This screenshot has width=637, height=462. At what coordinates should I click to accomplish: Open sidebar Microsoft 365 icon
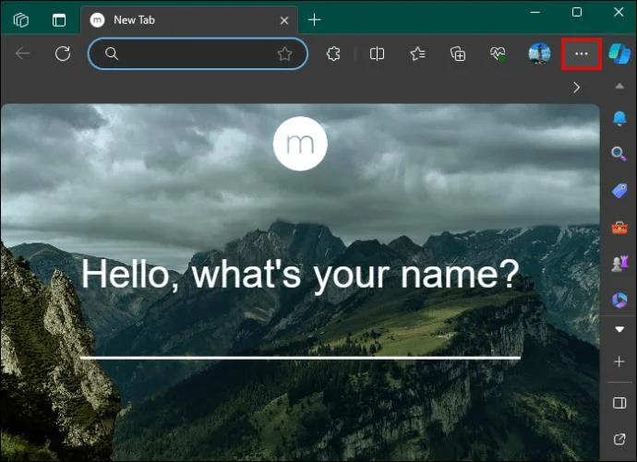(x=619, y=300)
